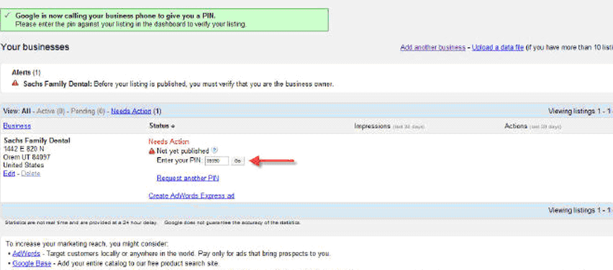
Task: Delete the Sachs Family Dental listing
Action: (30, 174)
